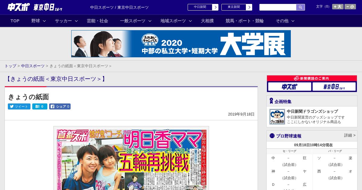This screenshot has height=190, width=362.
Task: Click the 中日スポーツ / 東京中日スポーツ header text
Action: (x=119, y=7)
